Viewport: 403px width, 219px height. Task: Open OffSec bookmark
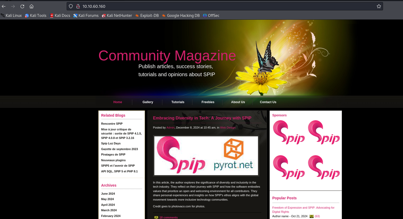(x=211, y=15)
